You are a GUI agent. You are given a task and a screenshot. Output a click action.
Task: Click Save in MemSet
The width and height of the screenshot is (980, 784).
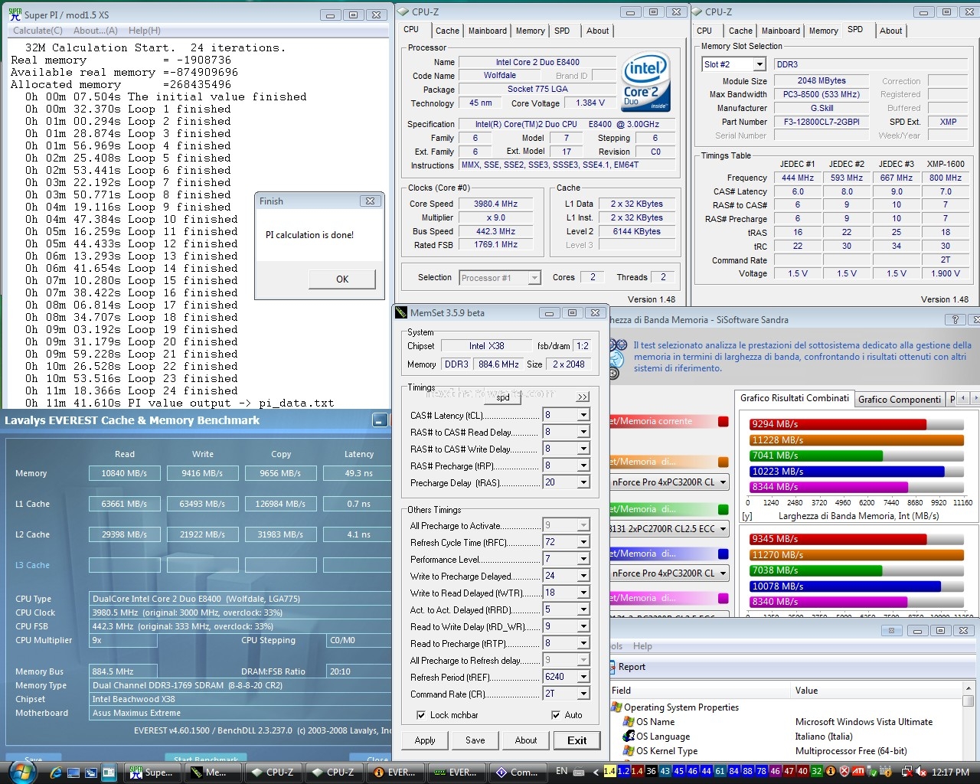[x=475, y=740]
